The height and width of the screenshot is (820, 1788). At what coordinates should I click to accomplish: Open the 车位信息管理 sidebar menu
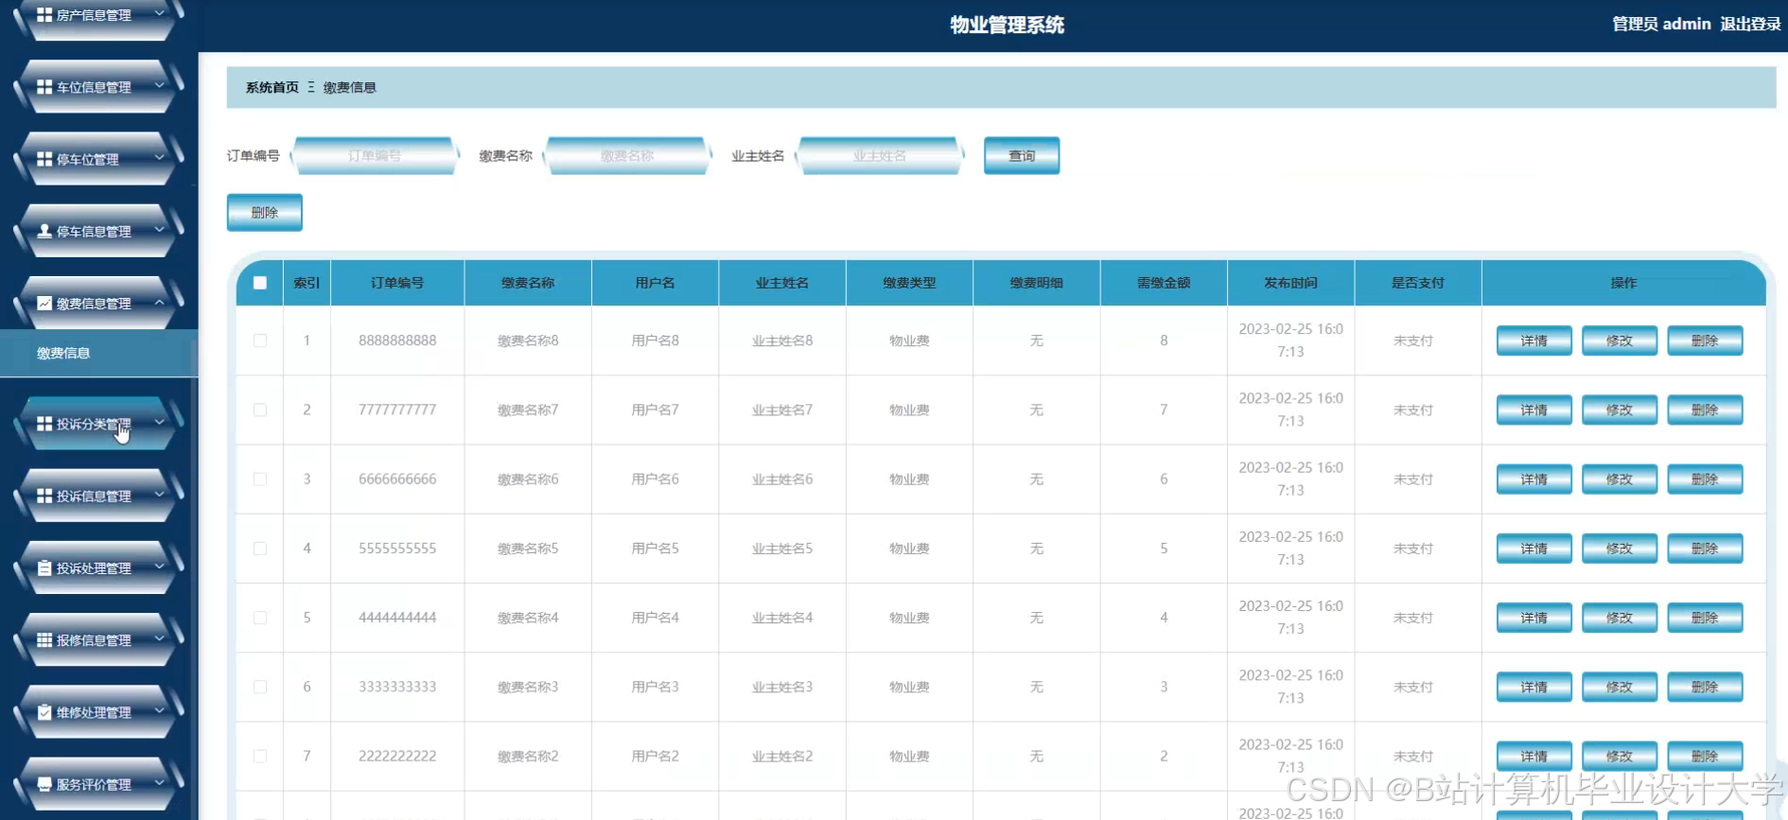[x=98, y=87]
